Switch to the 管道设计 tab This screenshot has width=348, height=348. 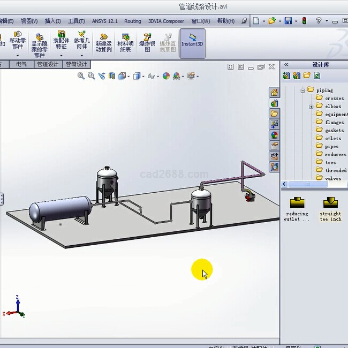pos(47,64)
